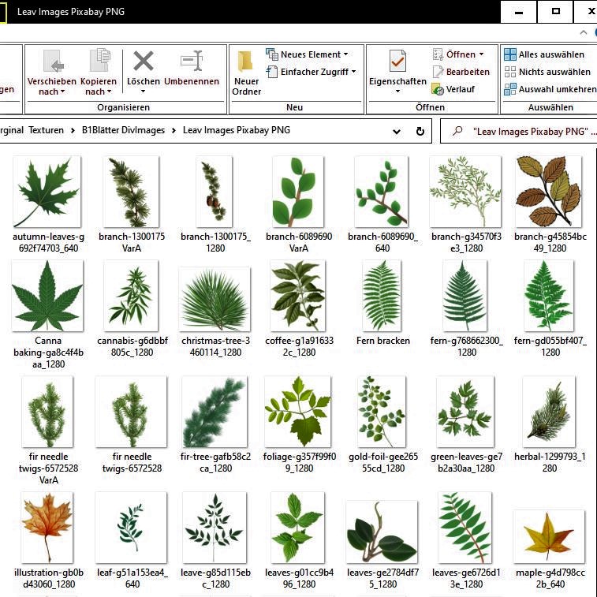This screenshot has height=597, width=597.
Task: Refresh the folder view
Action: [x=420, y=132]
